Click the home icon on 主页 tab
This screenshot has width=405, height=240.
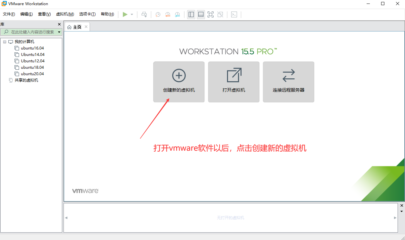click(x=69, y=27)
